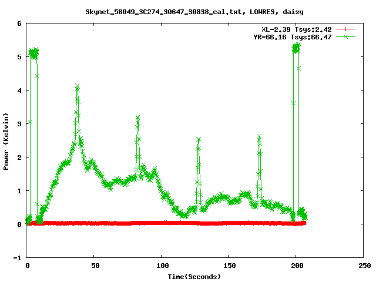
Task: Select legend entry YR-66.16 Tsys:66.47
Action: point(293,37)
